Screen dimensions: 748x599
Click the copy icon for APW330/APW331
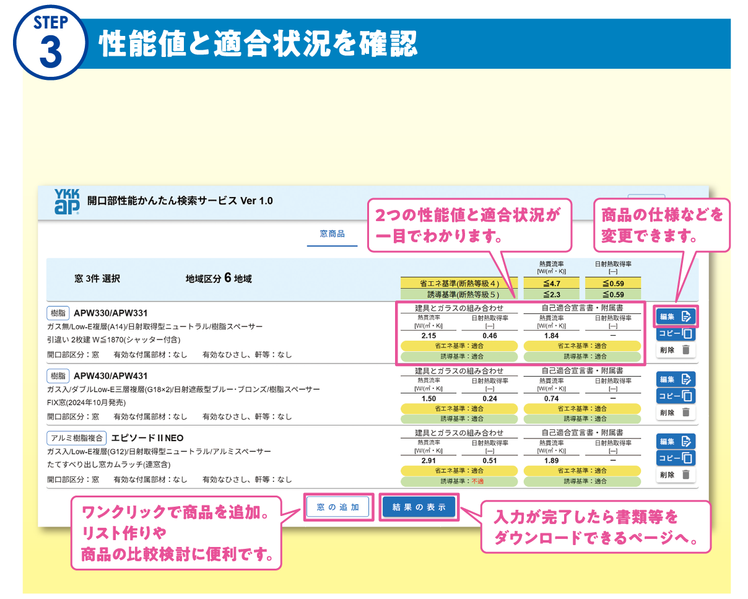675,334
